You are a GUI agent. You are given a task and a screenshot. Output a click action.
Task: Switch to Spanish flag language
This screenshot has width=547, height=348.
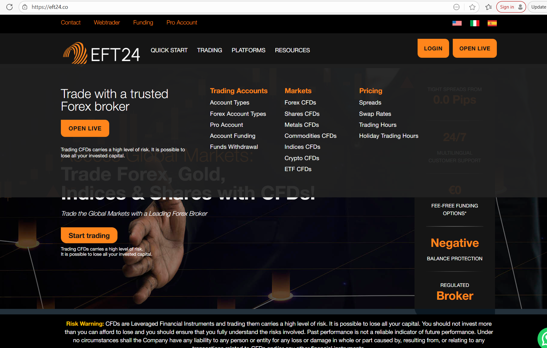[492, 23]
